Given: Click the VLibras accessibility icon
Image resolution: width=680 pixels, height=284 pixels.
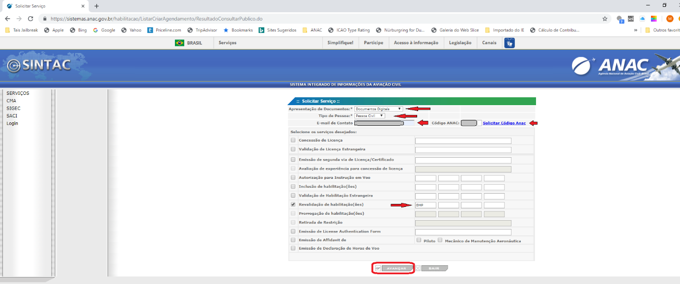Looking at the screenshot, I should [510, 43].
